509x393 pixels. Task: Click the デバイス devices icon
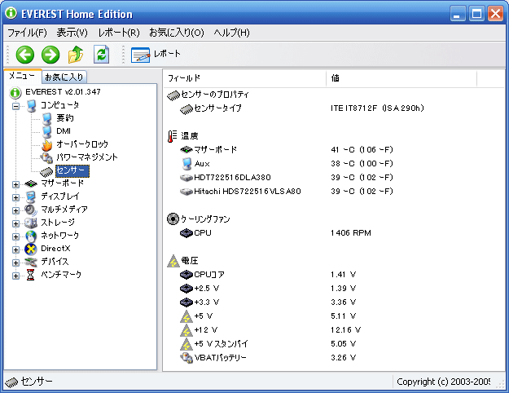coord(31,262)
